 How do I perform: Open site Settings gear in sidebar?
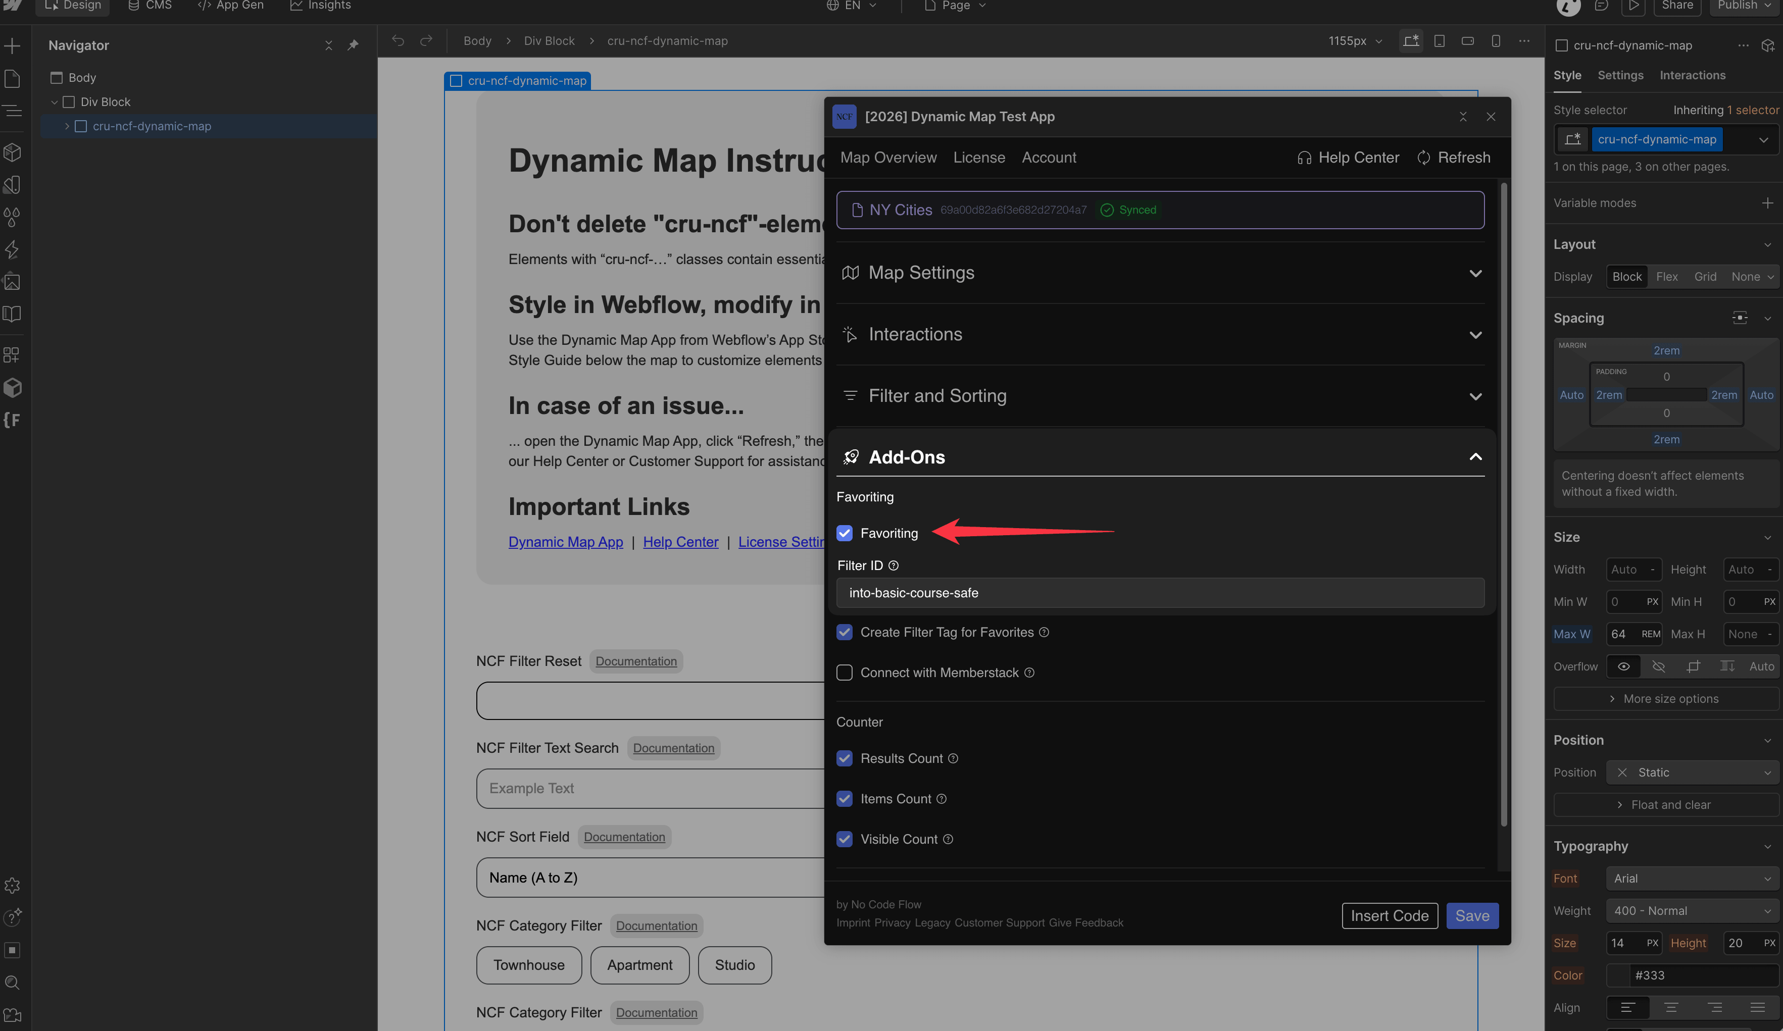(x=12, y=885)
